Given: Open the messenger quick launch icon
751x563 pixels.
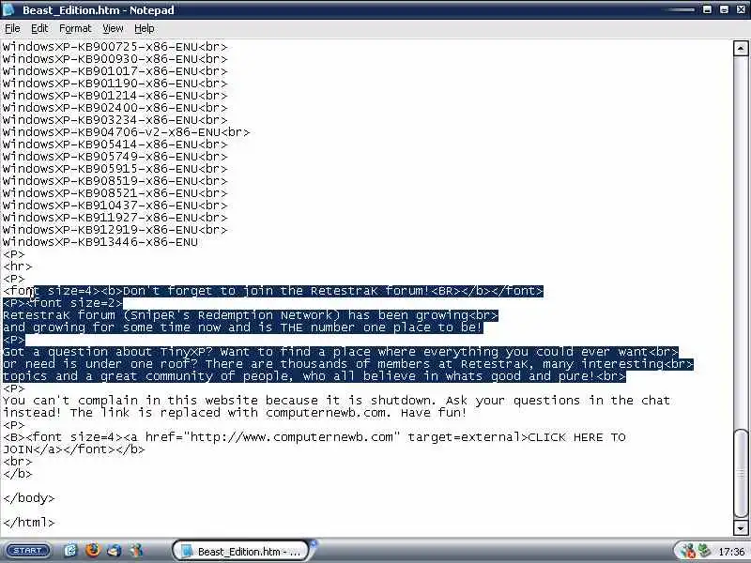Looking at the screenshot, I should 137,551.
